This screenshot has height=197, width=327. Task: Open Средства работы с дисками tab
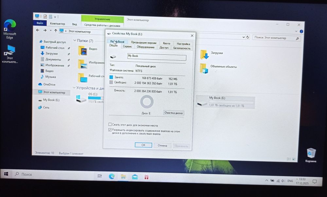pyautogui.click(x=102, y=25)
